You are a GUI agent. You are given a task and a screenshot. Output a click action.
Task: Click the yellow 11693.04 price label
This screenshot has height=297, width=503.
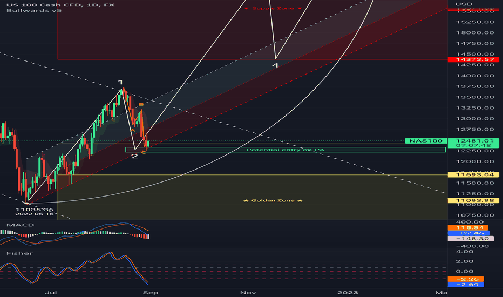(473, 174)
